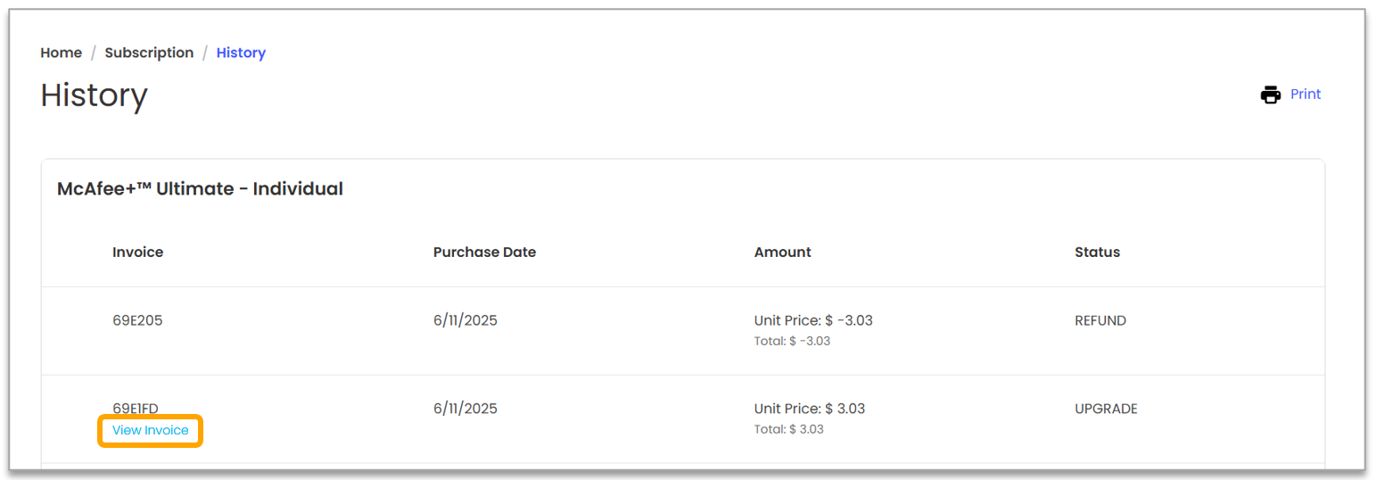Image resolution: width=1376 pixels, height=480 pixels.
Task: Click the Print link text
Action: pos(1306,95)
